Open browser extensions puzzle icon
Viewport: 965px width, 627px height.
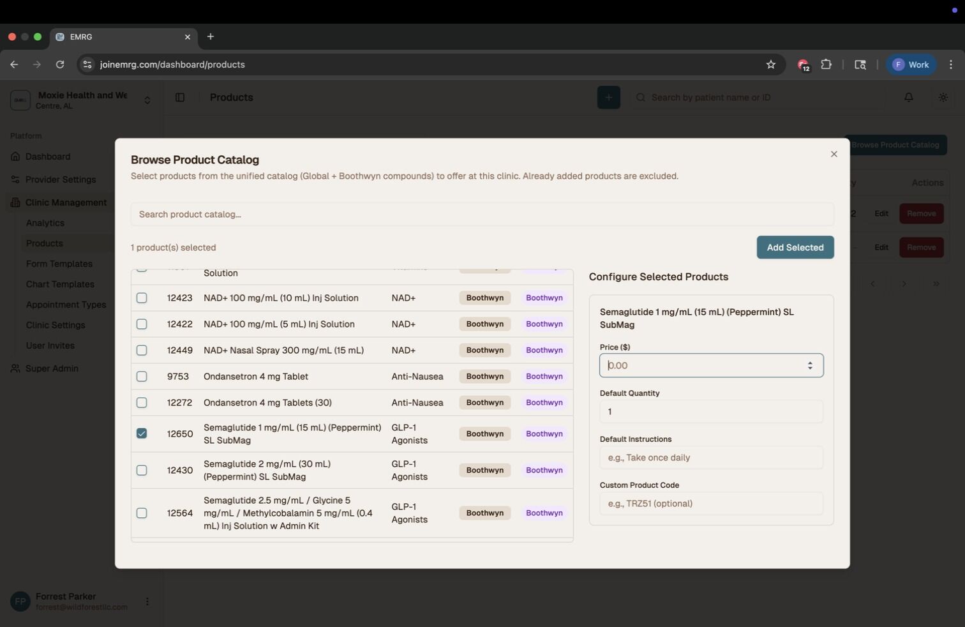pyautogui.click(x=826, y=64)
